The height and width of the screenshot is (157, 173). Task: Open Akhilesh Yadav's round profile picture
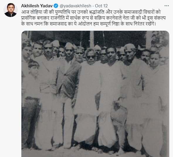(x=11, y=10)
